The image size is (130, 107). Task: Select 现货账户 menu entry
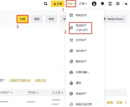[x=80, y=28]
